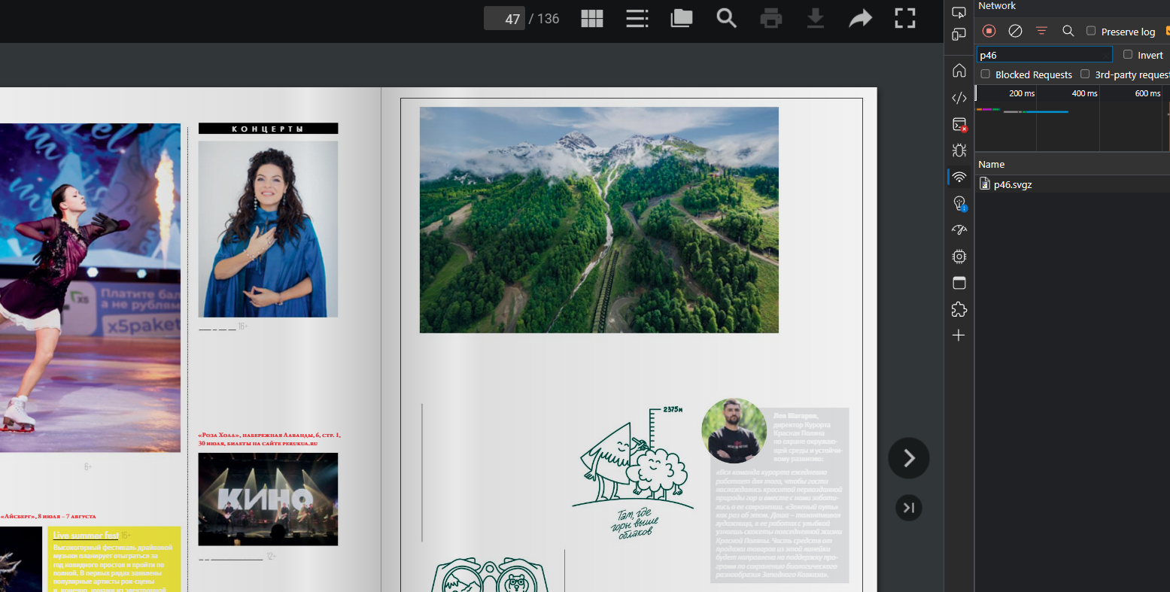Jump to the last page
The height and width of the screenshot is (592, 1170).
pyautogui.click(x=908, y=508)
